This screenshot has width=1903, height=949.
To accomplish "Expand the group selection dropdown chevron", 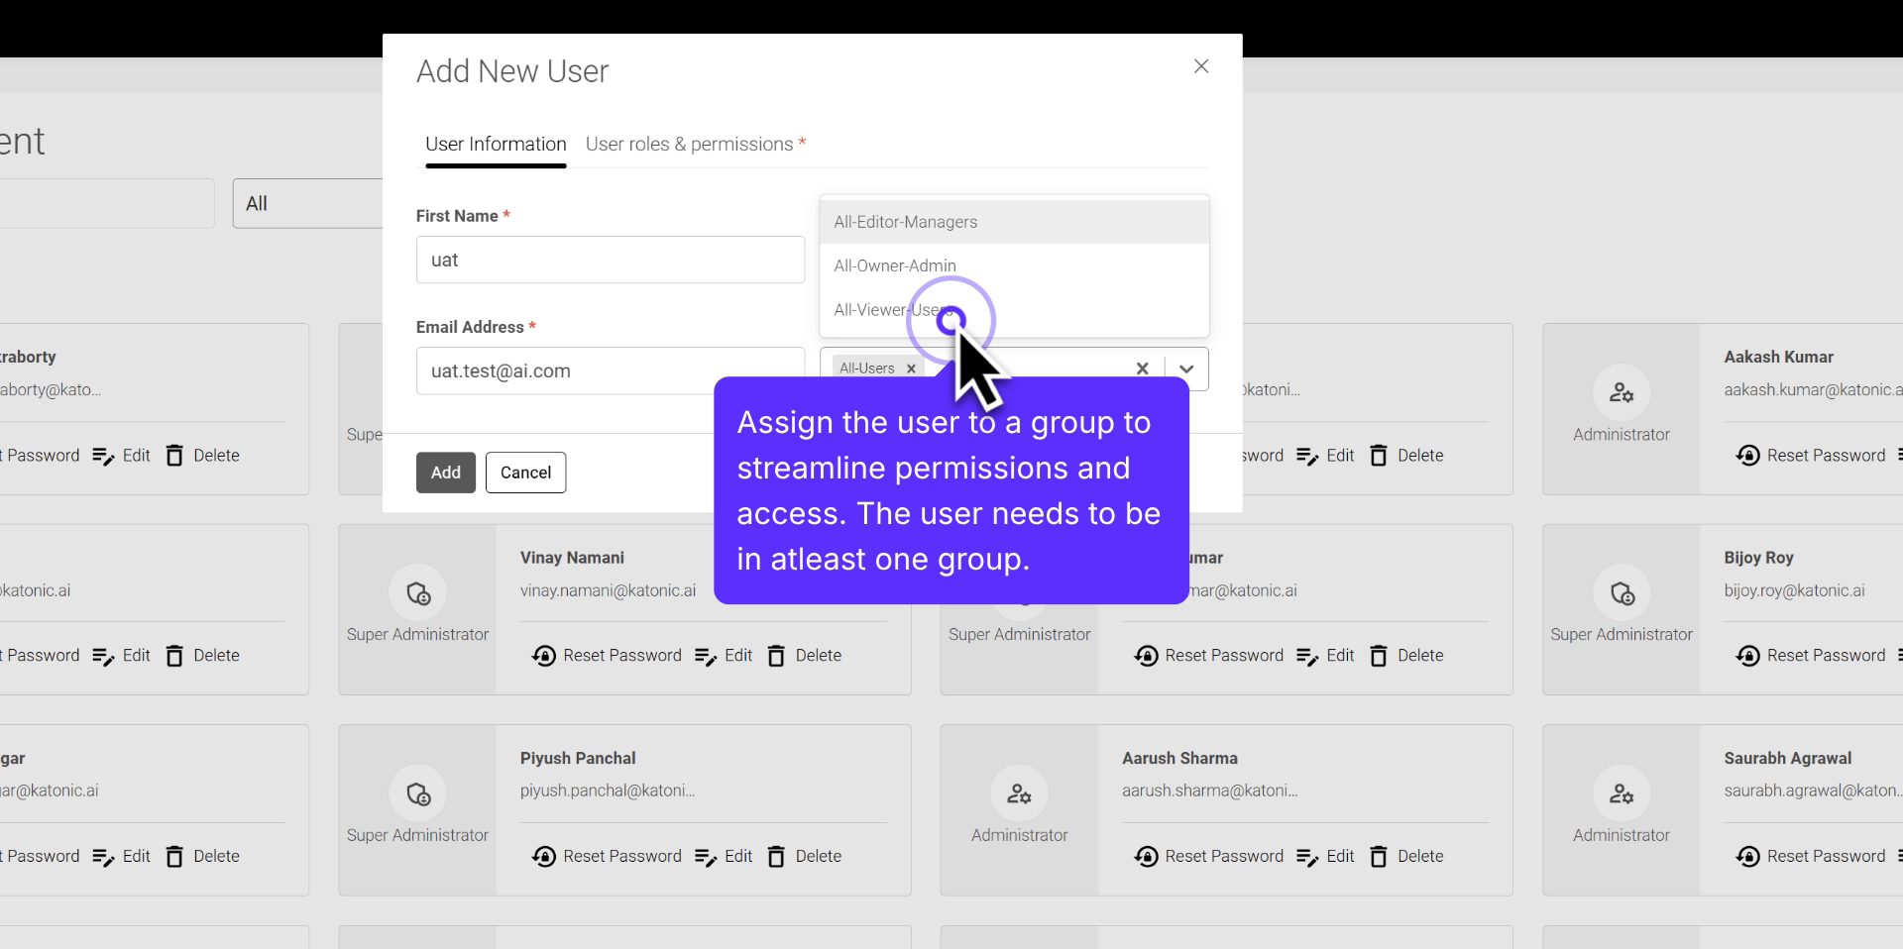I will [1186, 369].
